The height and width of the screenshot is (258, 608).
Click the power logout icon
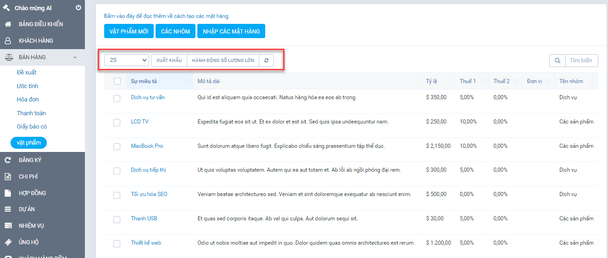78,8
